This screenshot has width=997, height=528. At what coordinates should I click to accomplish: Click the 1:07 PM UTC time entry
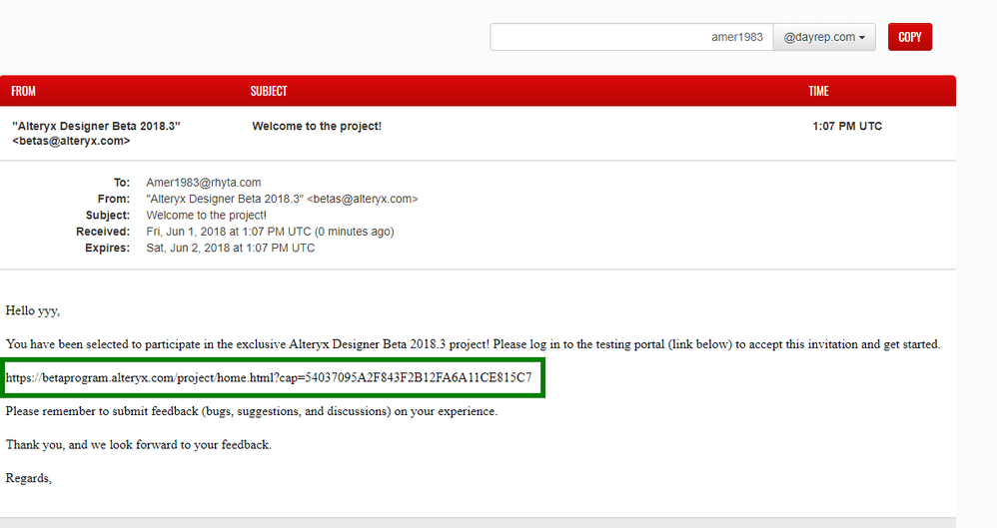(x=847, y=126)
